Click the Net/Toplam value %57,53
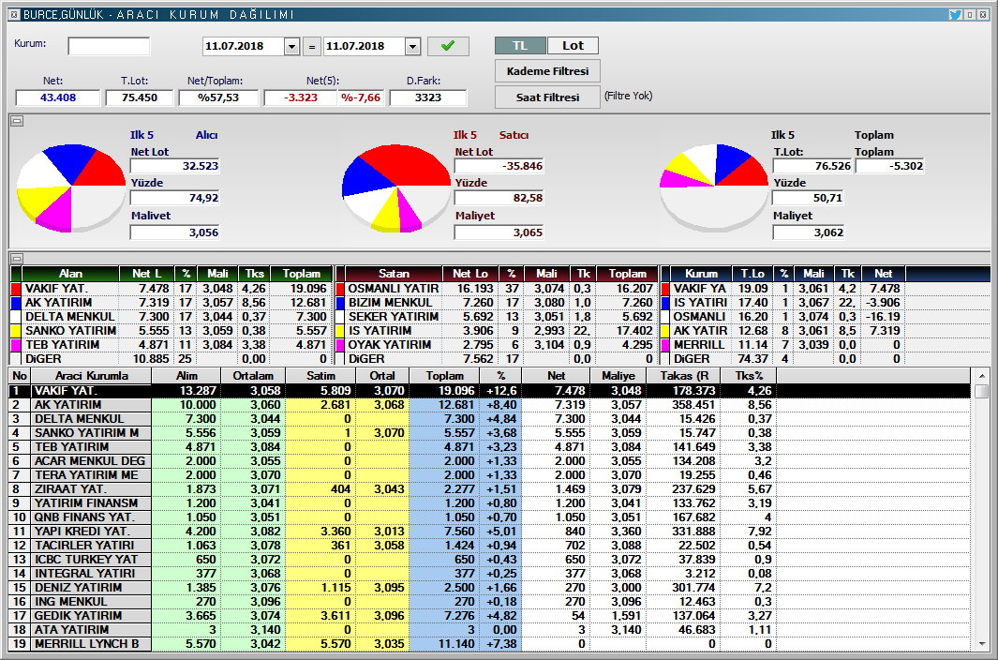The height and width of the screenshot is (660, 998). [218, 97]
